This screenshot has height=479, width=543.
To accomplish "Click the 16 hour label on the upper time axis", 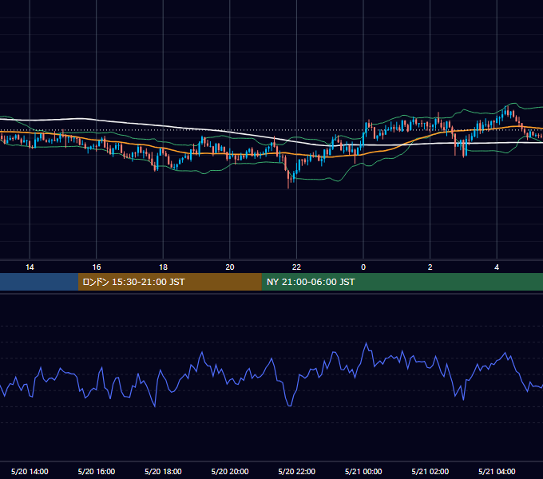I will (97, 267).
